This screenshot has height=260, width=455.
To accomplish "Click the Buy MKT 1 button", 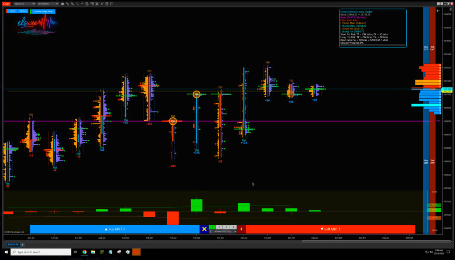I will click(115, 229).
